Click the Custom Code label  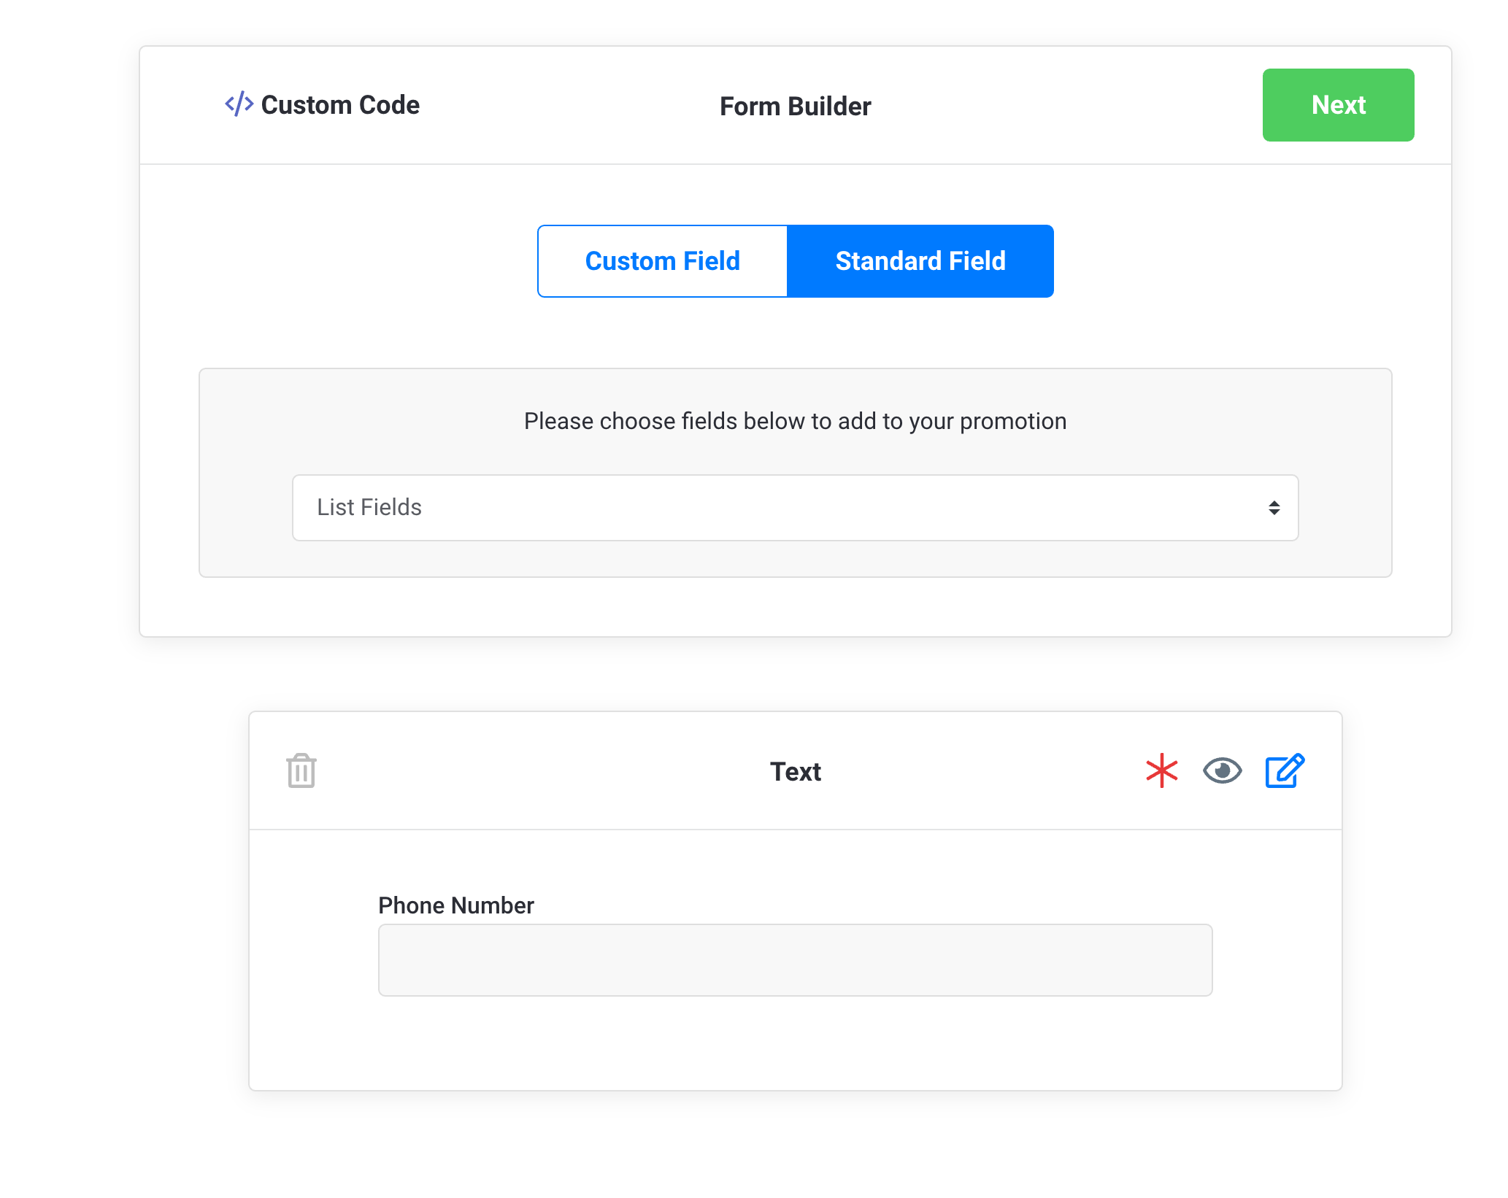tap(340, 105)
